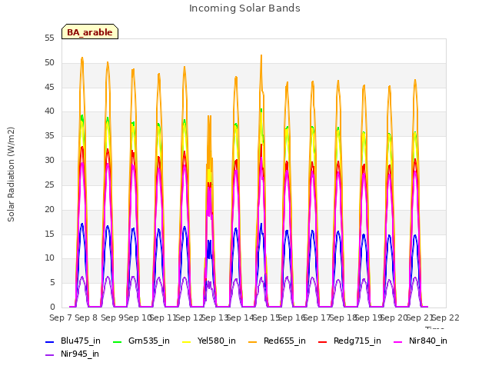
Task: Select the Blu475_in legend label
Action: [81, 341]
